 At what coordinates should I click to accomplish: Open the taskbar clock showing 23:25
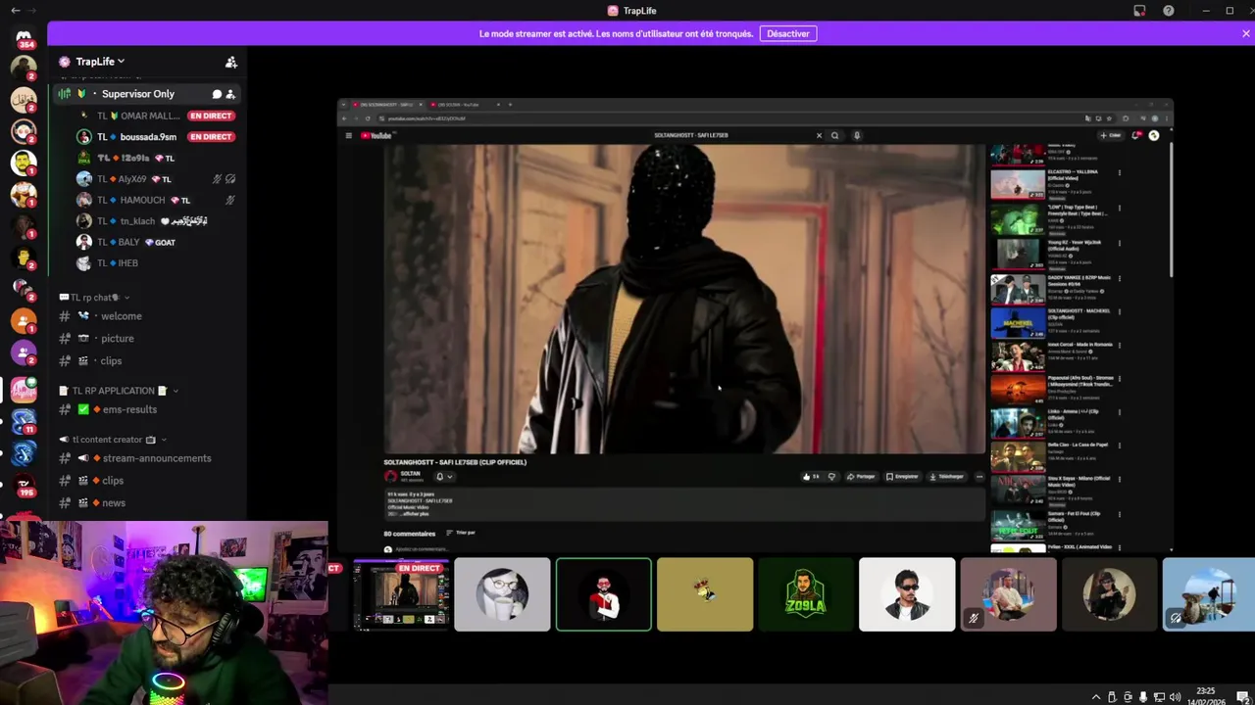tap(1206, 696)
